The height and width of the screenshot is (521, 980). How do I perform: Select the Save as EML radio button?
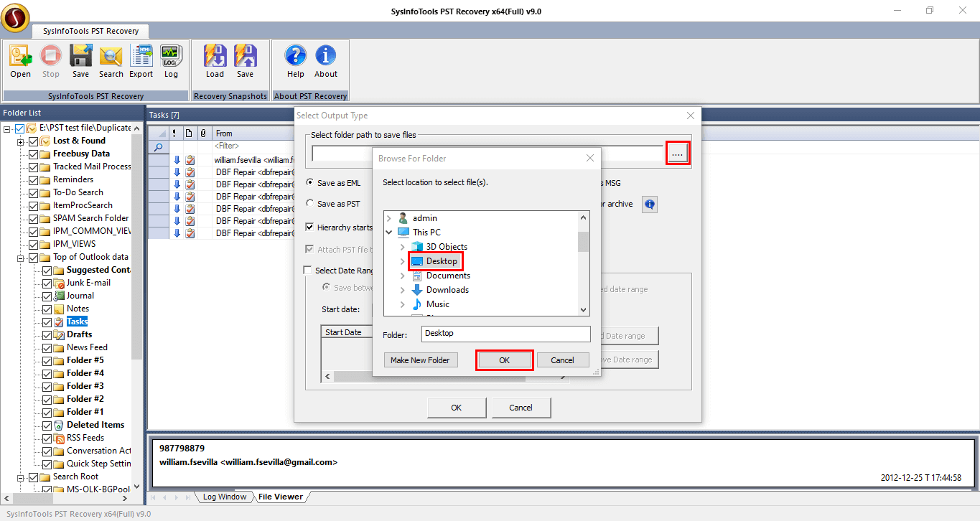(309, 183)
